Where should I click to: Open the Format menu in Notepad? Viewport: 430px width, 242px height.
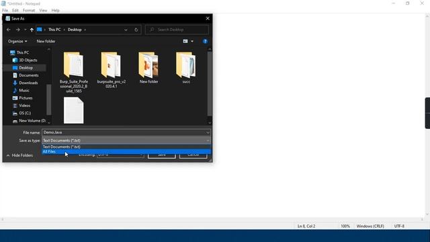point(29,11)
